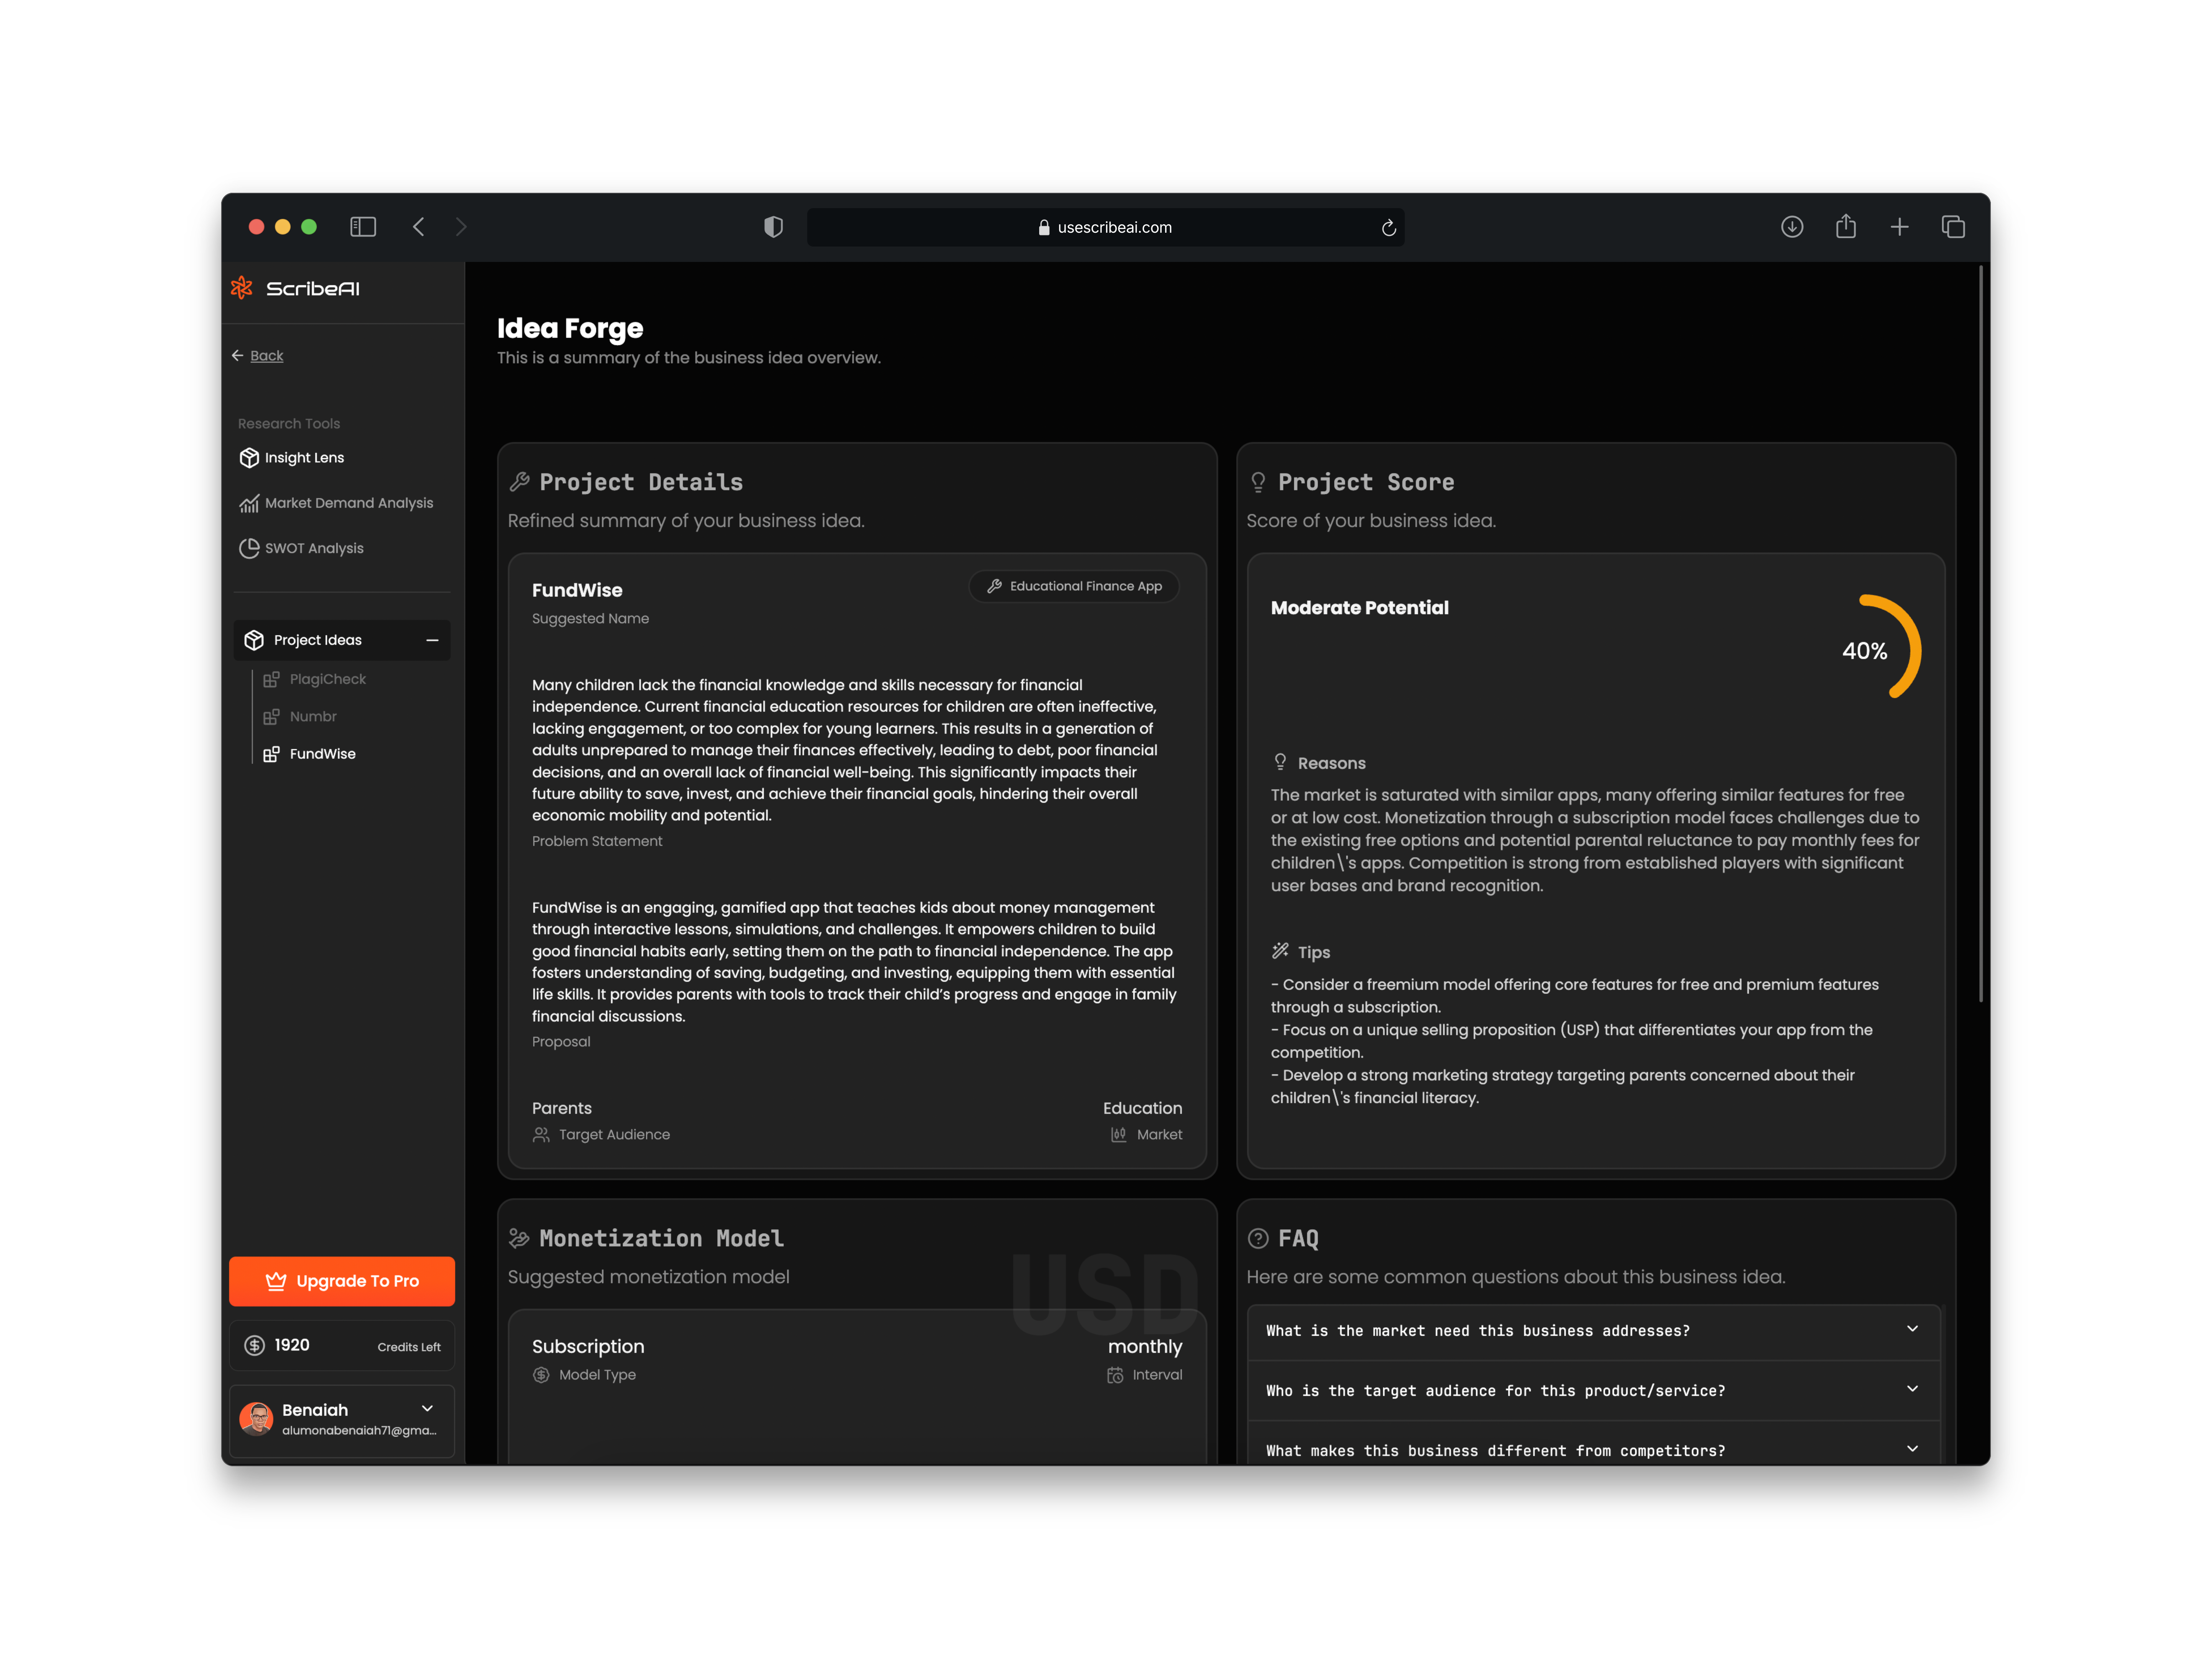Toggle the browser sidebar panel icon
This screenshot has height=1659, width=2212.
(x=363, y=227)
